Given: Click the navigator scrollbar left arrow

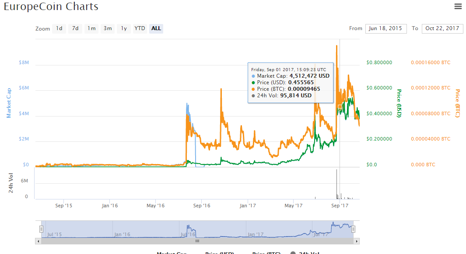Looking at the screenshot, I should coord(38,241).
